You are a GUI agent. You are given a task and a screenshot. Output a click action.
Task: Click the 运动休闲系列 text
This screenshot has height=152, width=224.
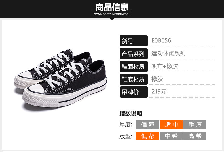[168, 53]
